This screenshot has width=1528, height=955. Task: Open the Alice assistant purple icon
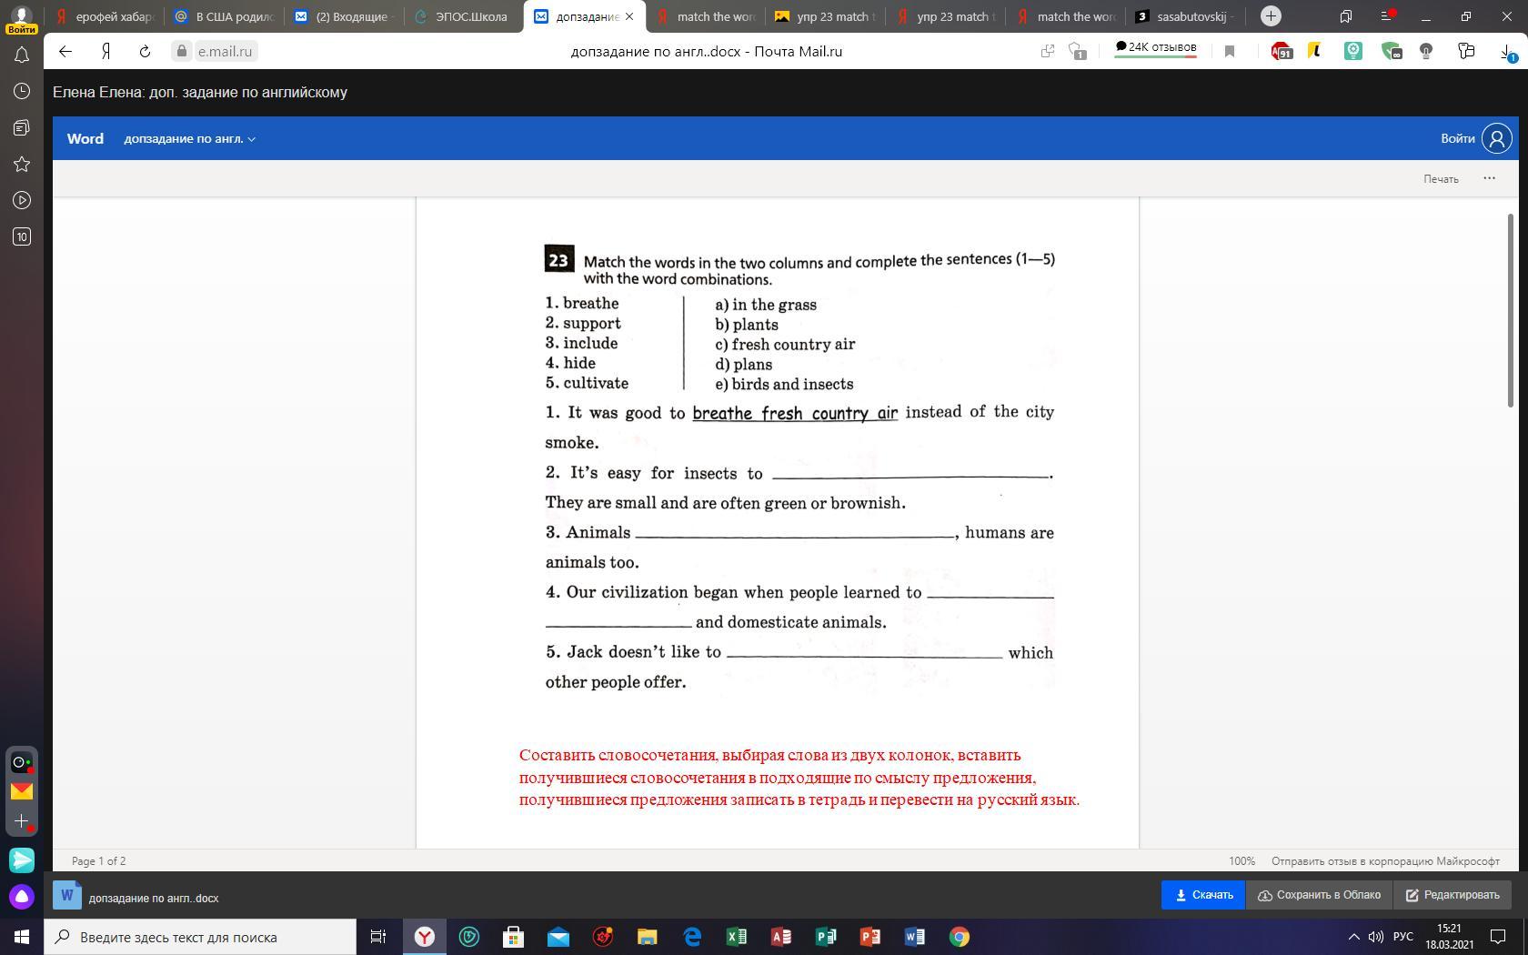tap(22, 897)
